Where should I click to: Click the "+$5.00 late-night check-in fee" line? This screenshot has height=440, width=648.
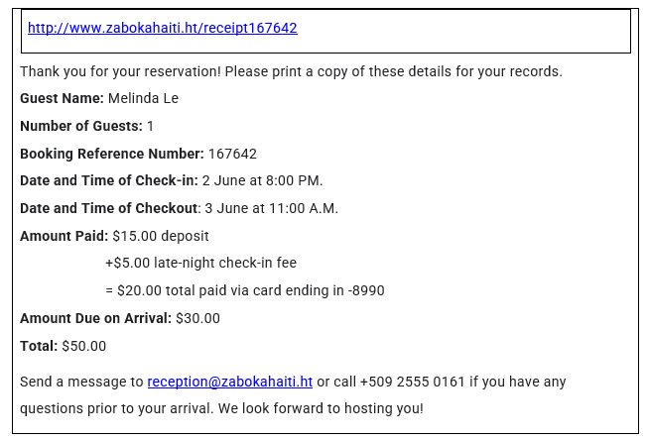(x=200, y=264)
